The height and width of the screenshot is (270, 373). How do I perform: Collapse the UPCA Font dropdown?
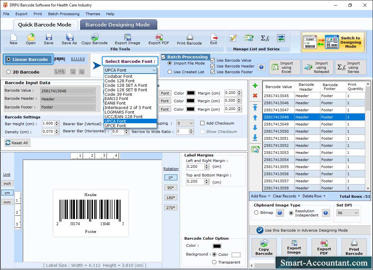pyautogui.click(x=154, y=70)
